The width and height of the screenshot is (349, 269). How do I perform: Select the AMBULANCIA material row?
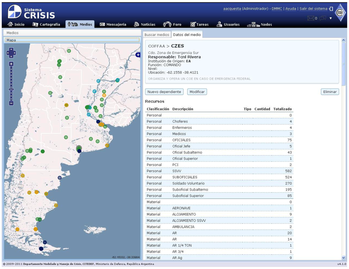tap(219, 227)
